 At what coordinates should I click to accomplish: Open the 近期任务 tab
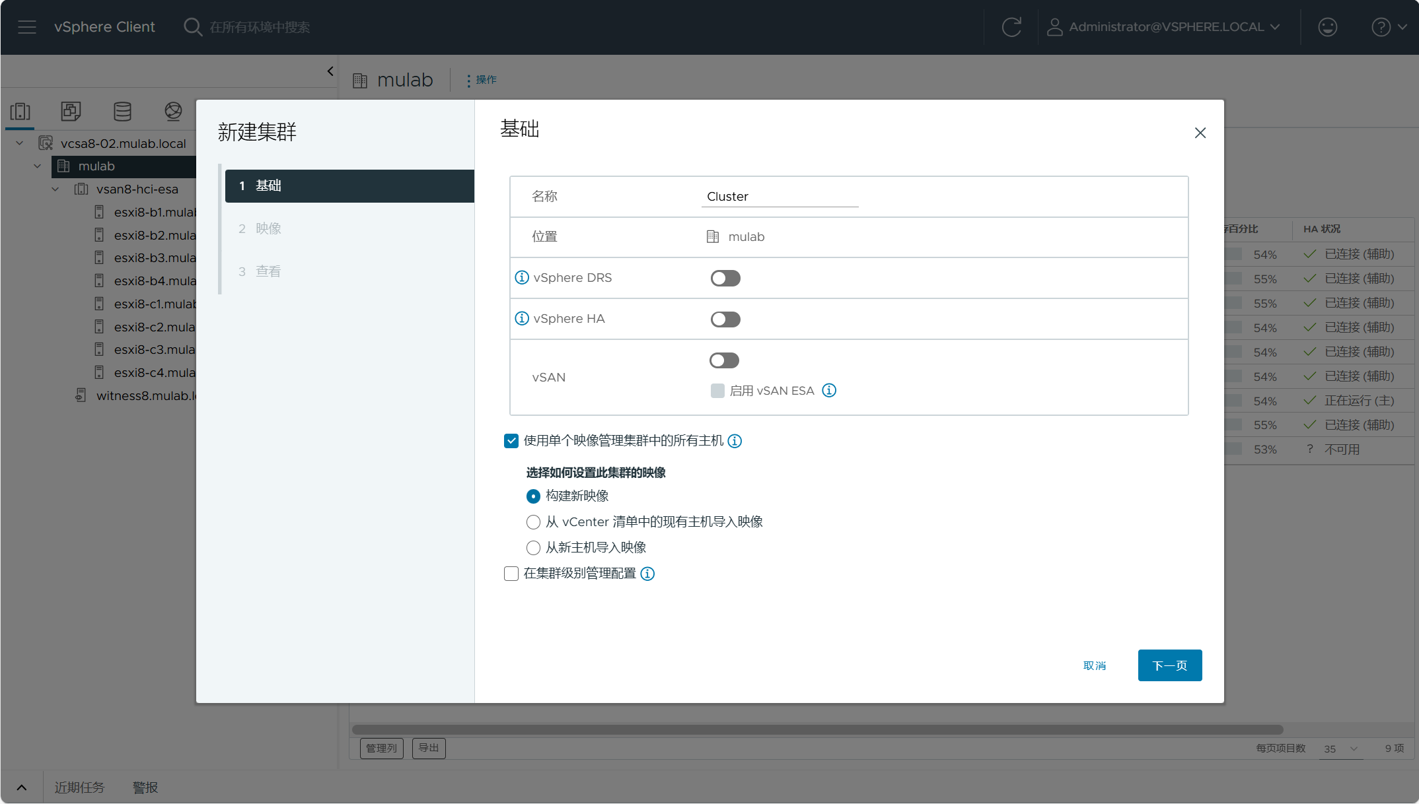(79, 787)
